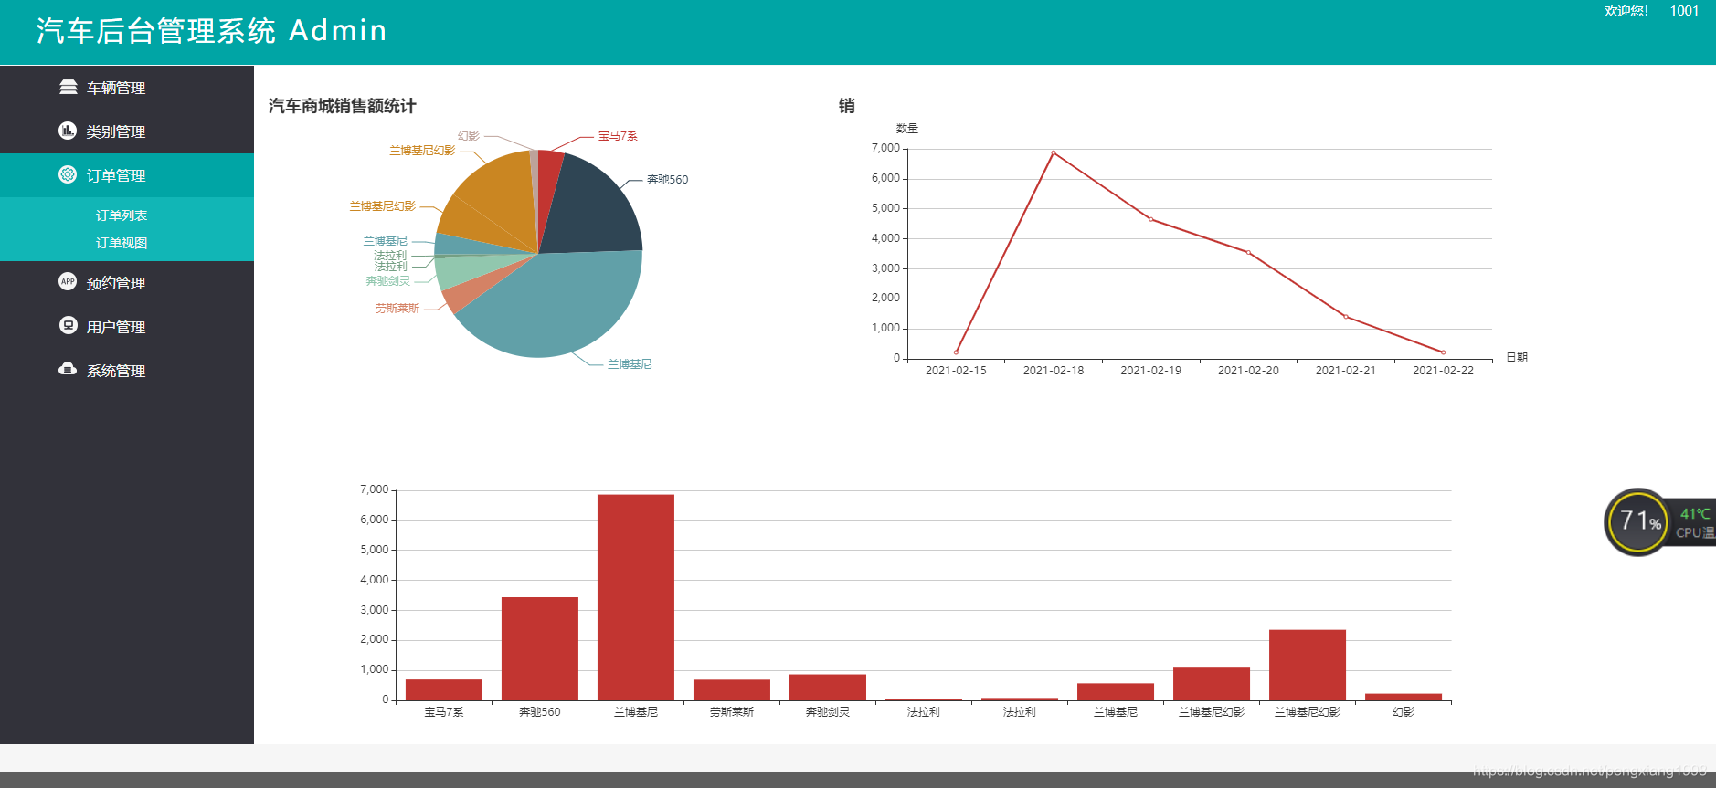Click the 汽车后台管理系统 Admin title
This screenshot has height=788, width=1716.
(211, 30)
